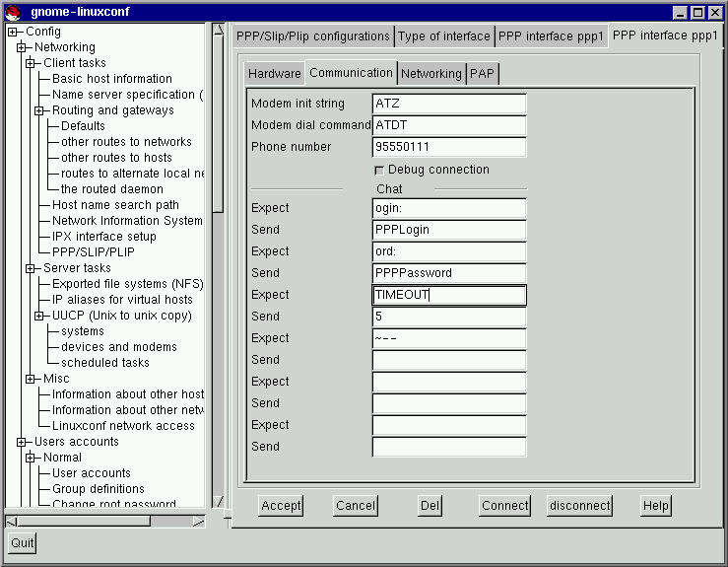This screenshot has width=728, height=567.
Task: Collapse the Networking tree node
Action: pos(21,47)
